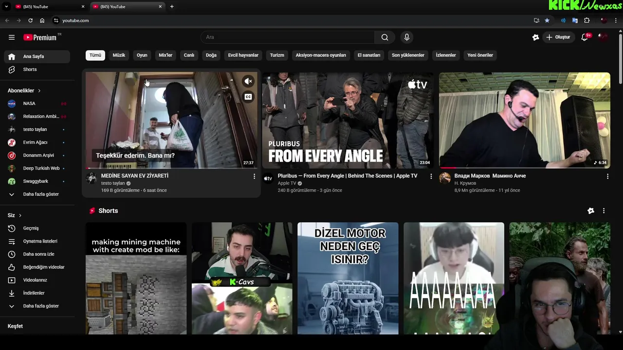Click the sparkle icon beside Oluştur

point(535,37)
